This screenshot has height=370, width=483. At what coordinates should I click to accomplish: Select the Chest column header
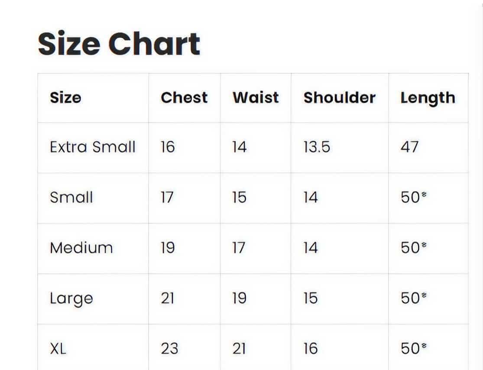tap(184, 97)
